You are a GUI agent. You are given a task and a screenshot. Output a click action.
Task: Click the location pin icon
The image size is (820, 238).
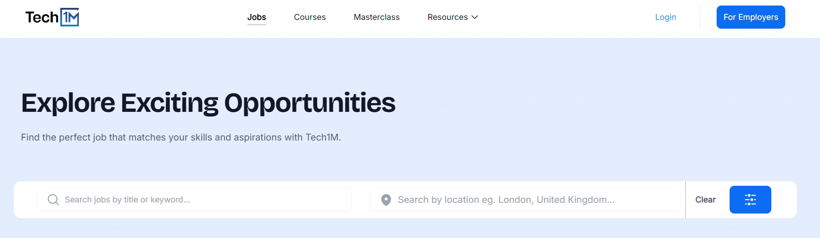pos(386,200)
